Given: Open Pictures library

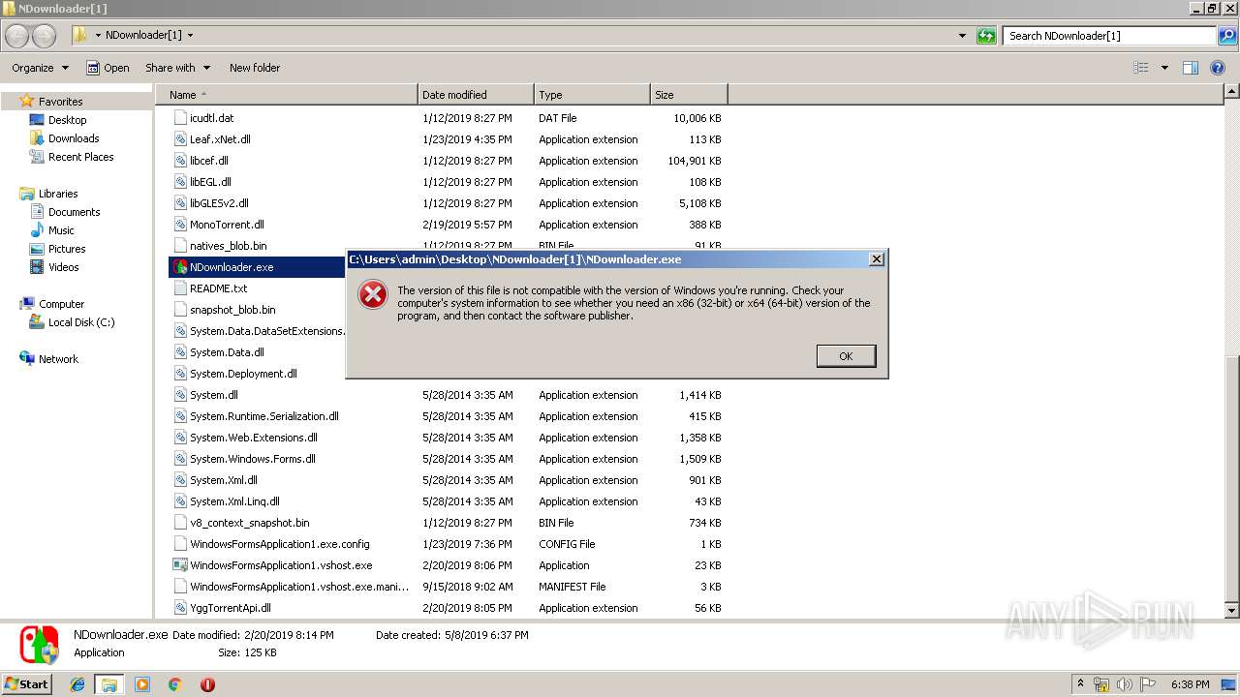Looking at the screenshot, I should (67, 249).
